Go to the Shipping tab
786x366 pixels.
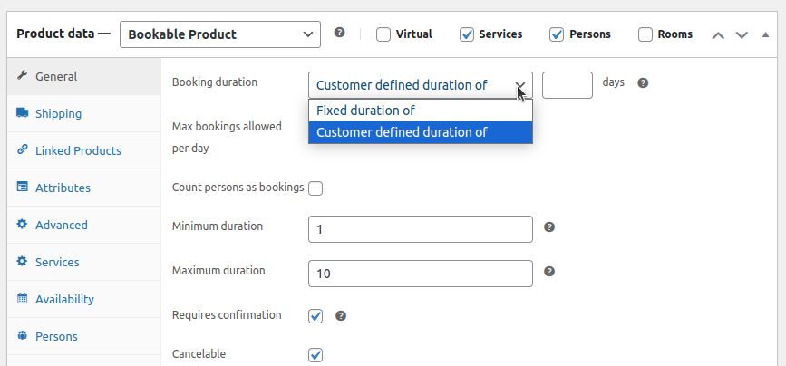click(58, 113)
